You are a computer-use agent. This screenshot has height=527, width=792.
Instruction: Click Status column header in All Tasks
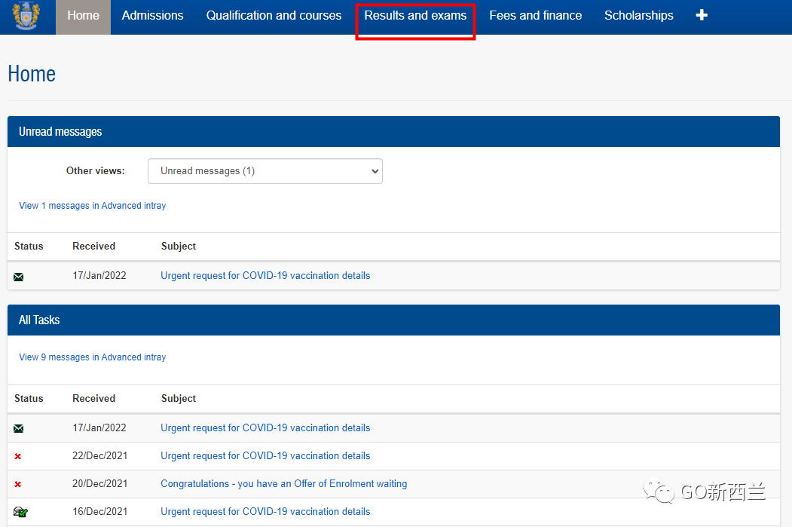[x=29, y=398]
